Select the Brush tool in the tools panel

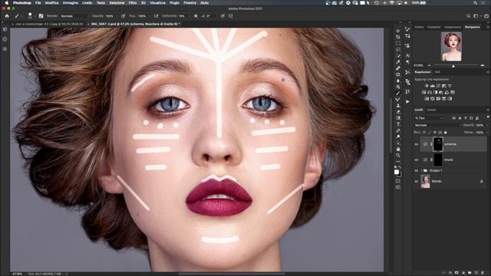click(397, 93)
